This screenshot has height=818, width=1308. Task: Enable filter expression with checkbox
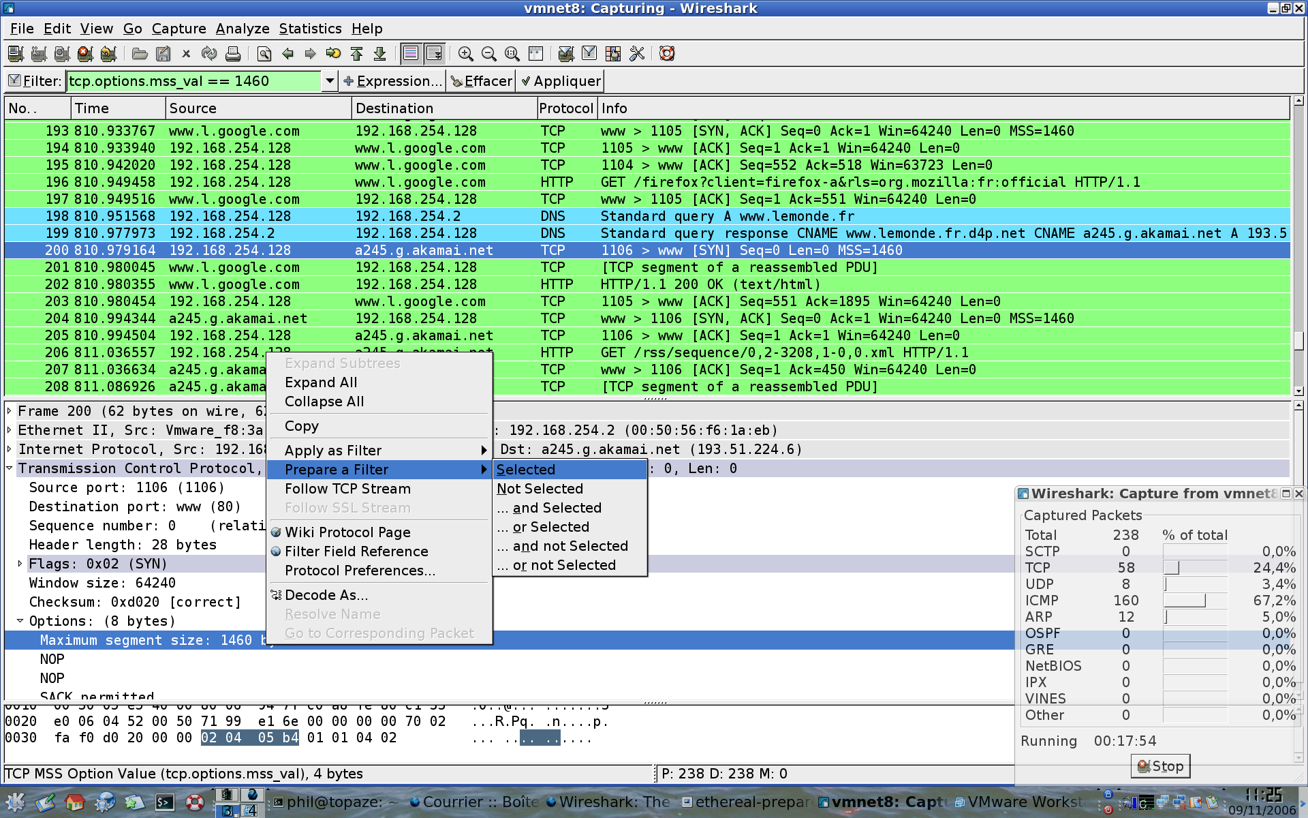pos(13,81)
